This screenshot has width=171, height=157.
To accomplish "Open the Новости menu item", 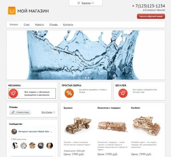I will 40,25.
